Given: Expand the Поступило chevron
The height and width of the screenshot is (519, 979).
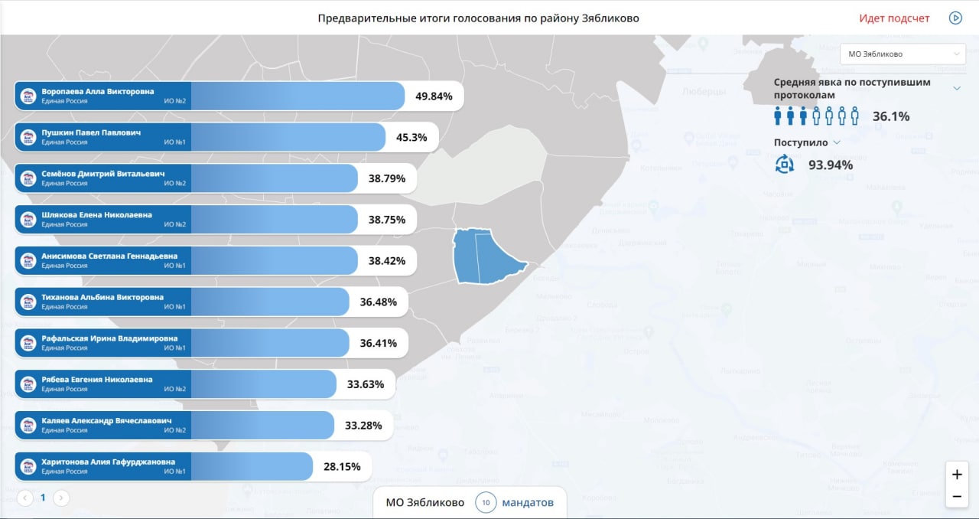Looking at the screenshot, I should coord(837,142).
